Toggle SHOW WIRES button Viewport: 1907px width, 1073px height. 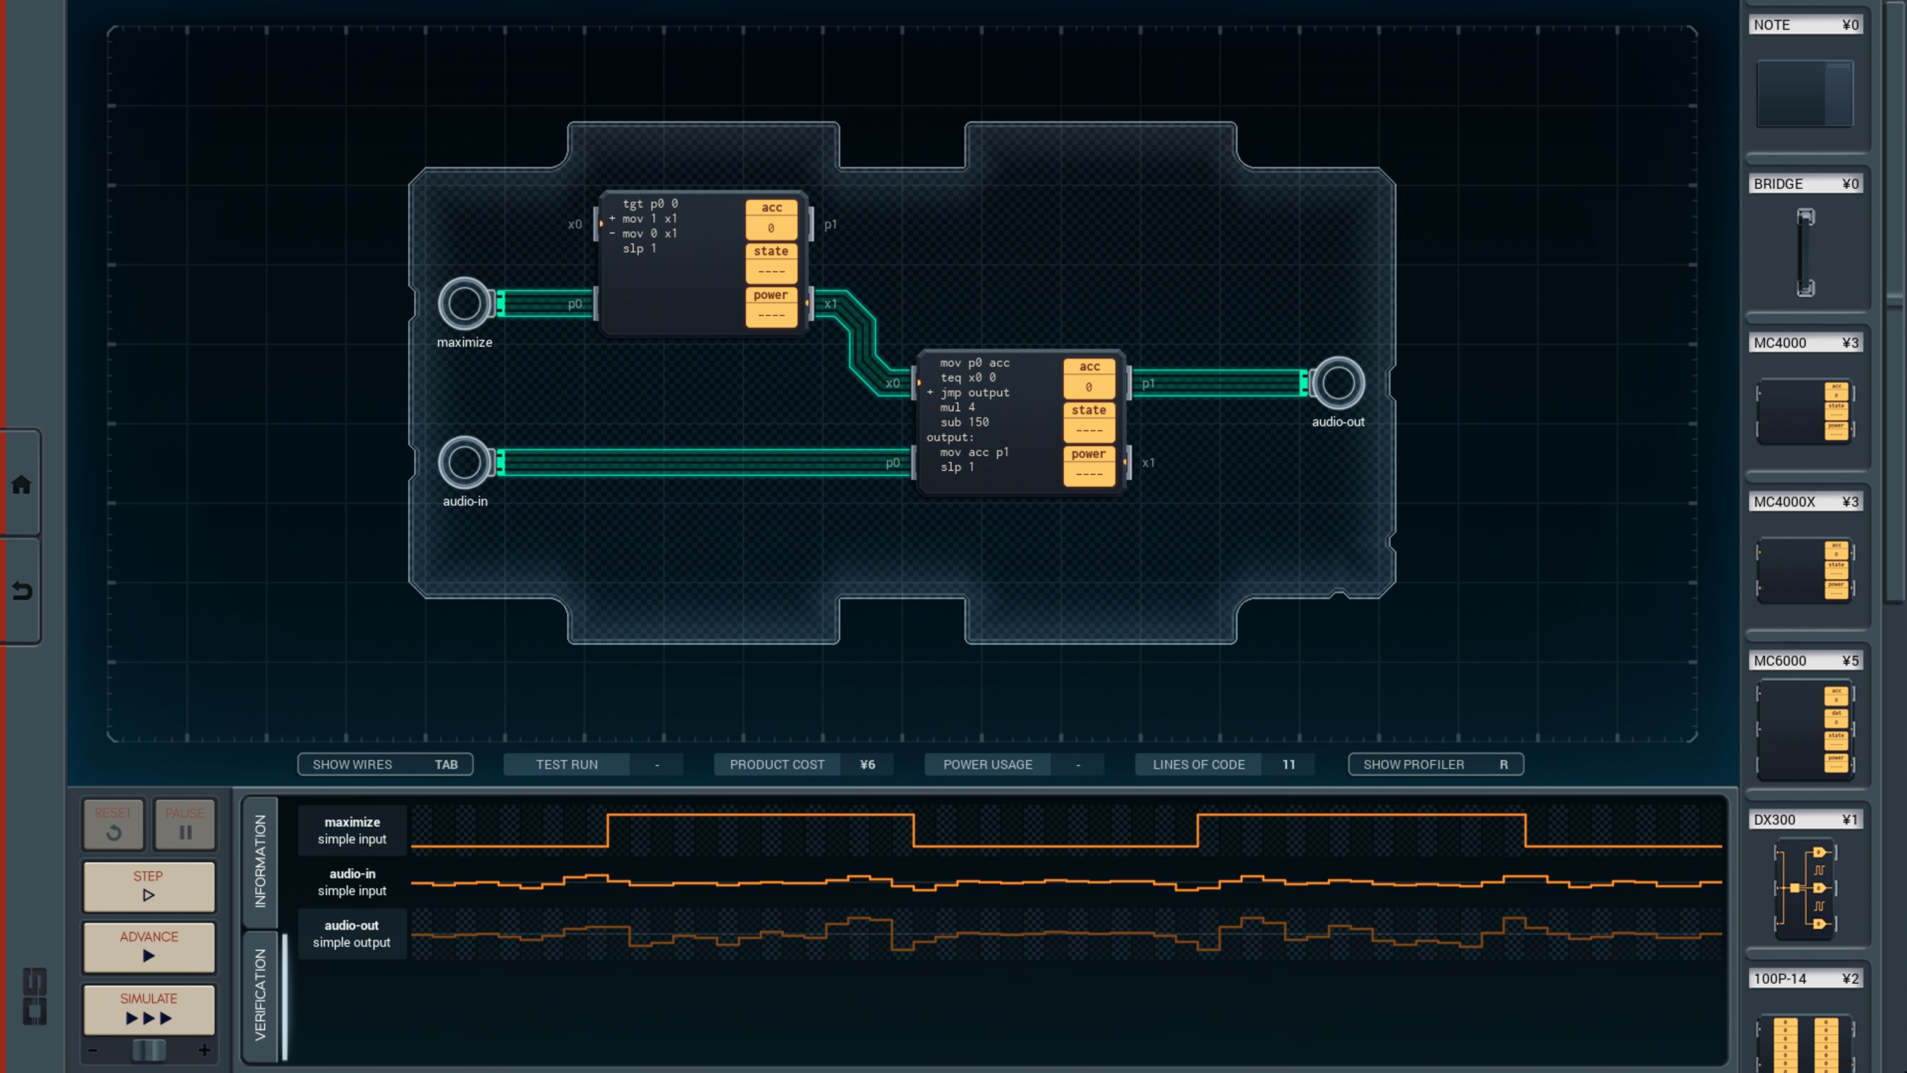click(x=385, y=764)
